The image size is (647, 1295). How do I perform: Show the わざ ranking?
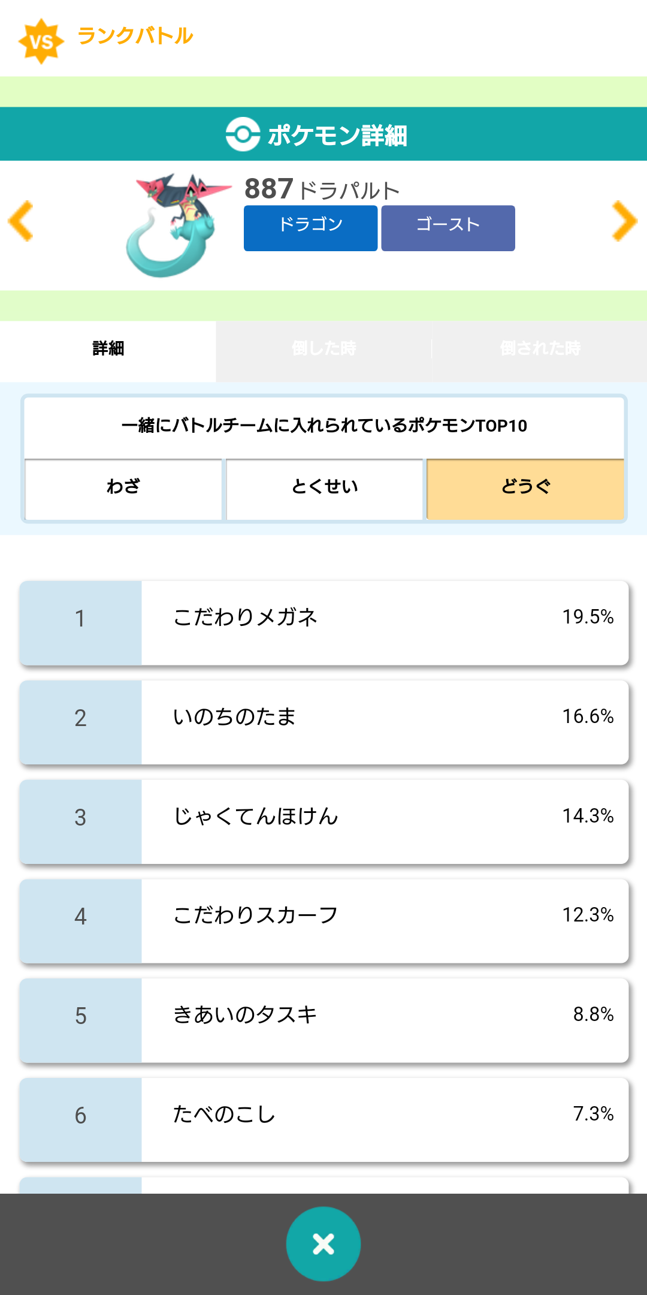tap(123, 487)
